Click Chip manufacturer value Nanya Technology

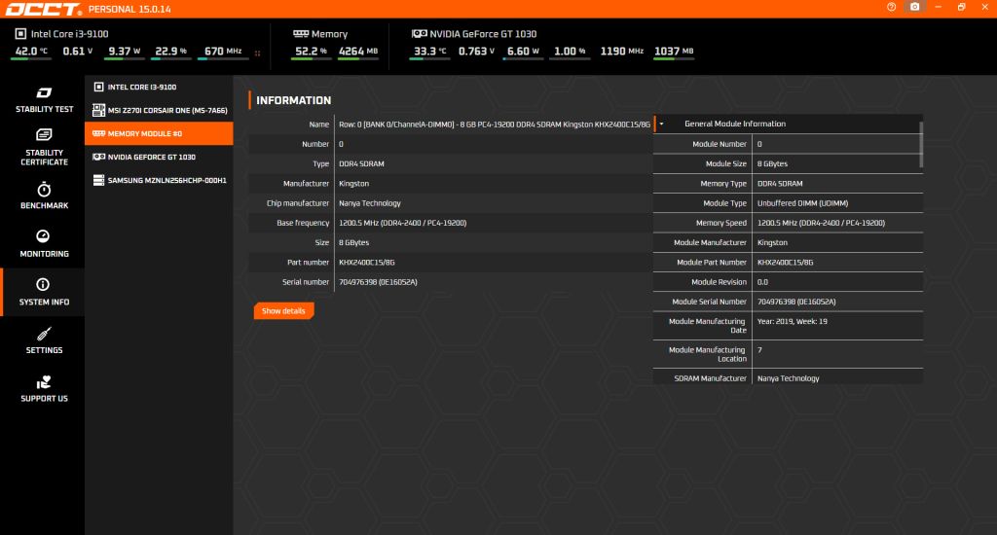tap(369, 203)
